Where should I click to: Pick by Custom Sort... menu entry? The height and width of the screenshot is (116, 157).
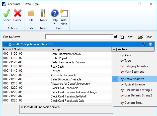(132, 103)
